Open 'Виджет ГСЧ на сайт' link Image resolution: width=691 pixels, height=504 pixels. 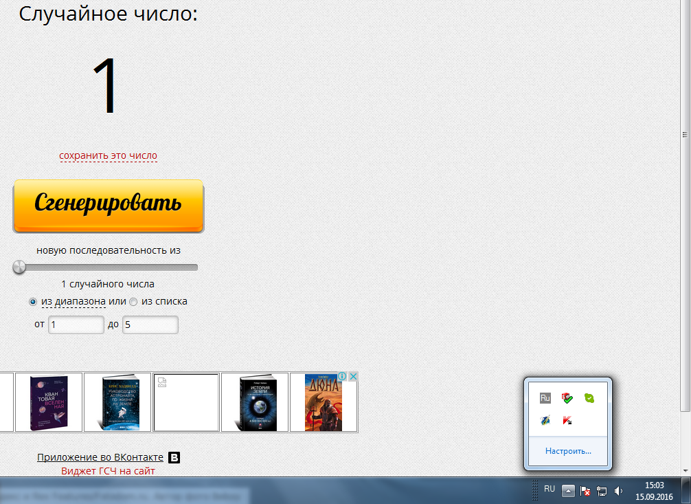[x=108, y=471]
